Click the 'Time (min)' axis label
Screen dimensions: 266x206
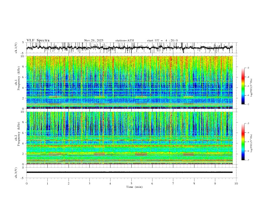(x=134, y=187)
